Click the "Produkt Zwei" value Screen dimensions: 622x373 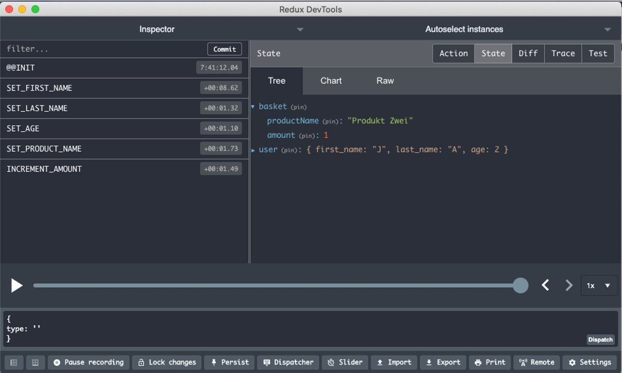tap(380, 121)
